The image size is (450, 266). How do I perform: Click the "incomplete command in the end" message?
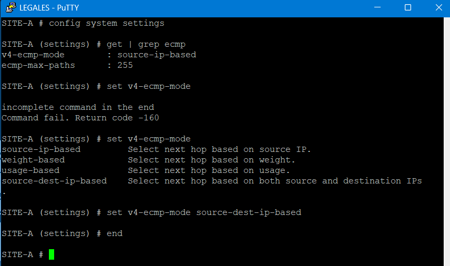coord(77,107)
